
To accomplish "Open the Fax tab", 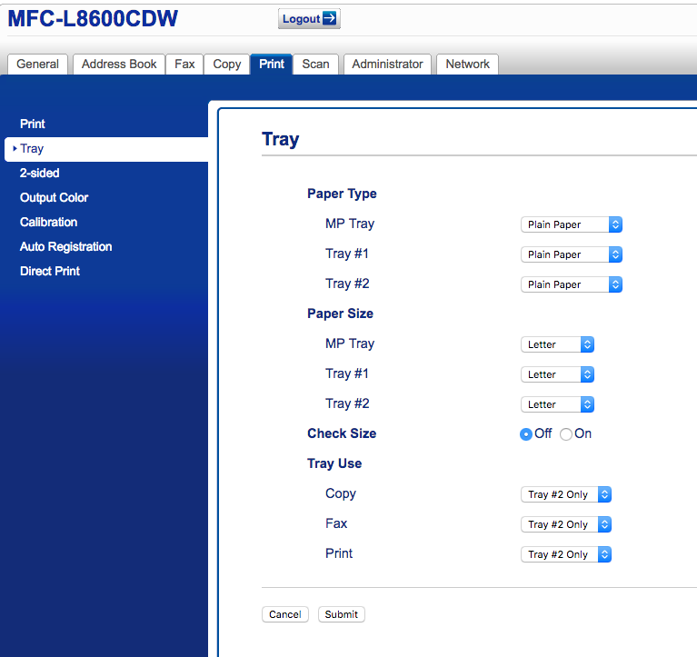I will 184,64.
